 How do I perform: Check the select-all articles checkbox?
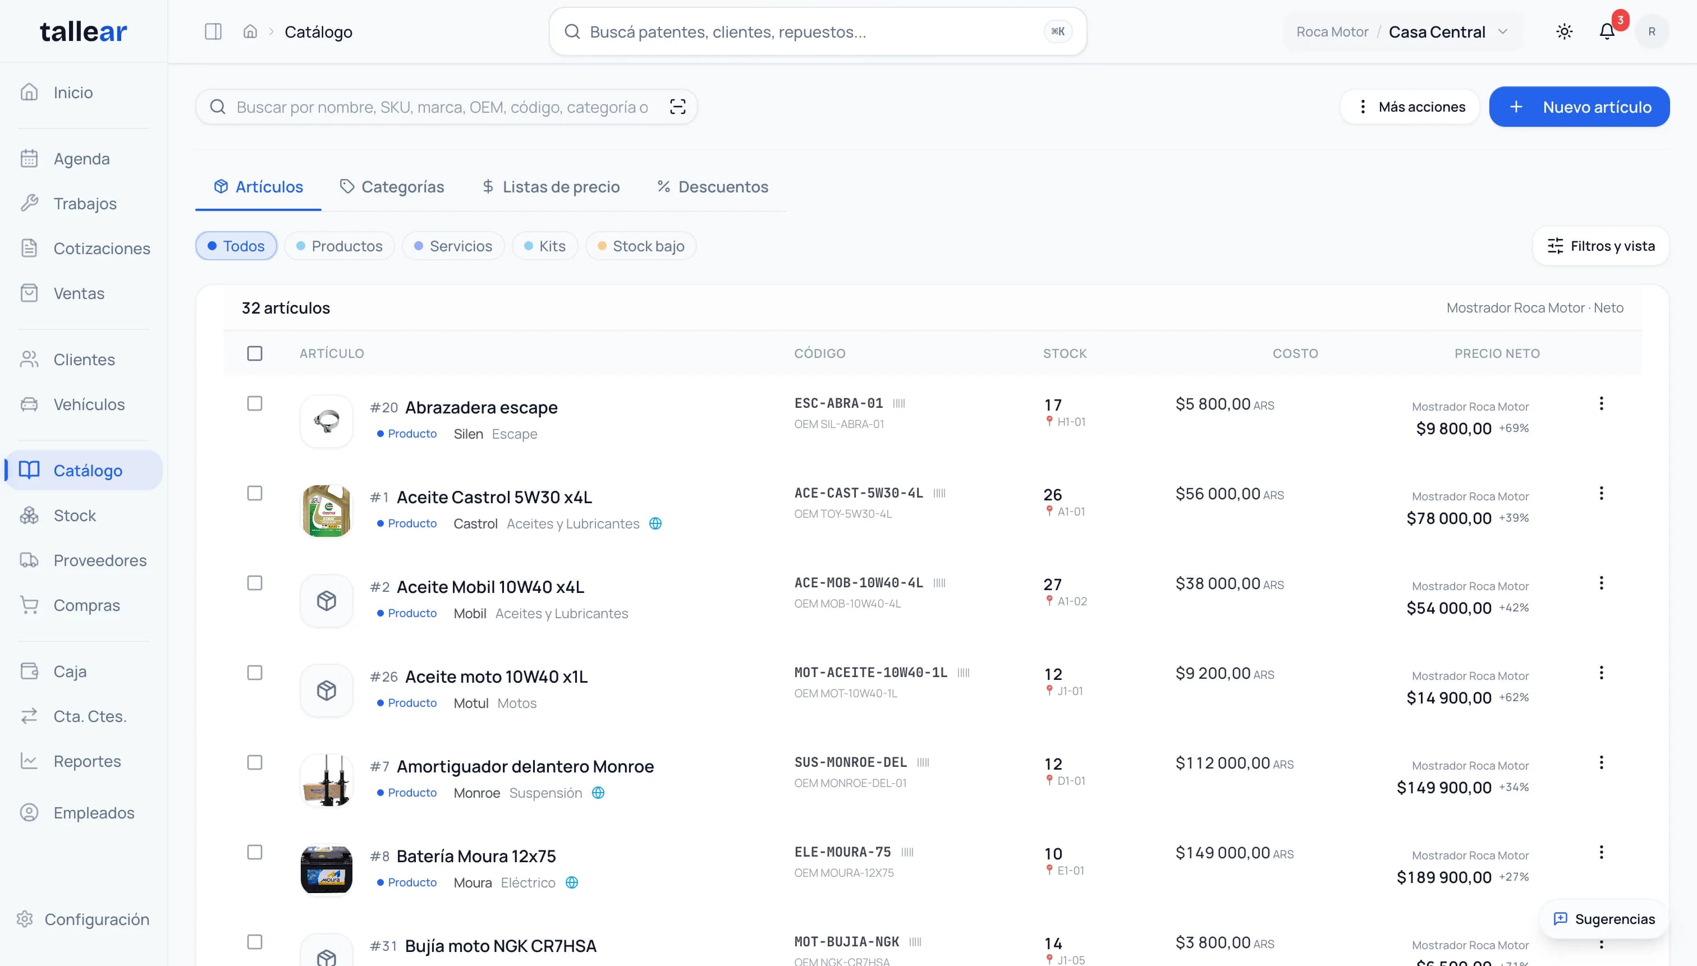pyautogui.click(x=255, y=353)
